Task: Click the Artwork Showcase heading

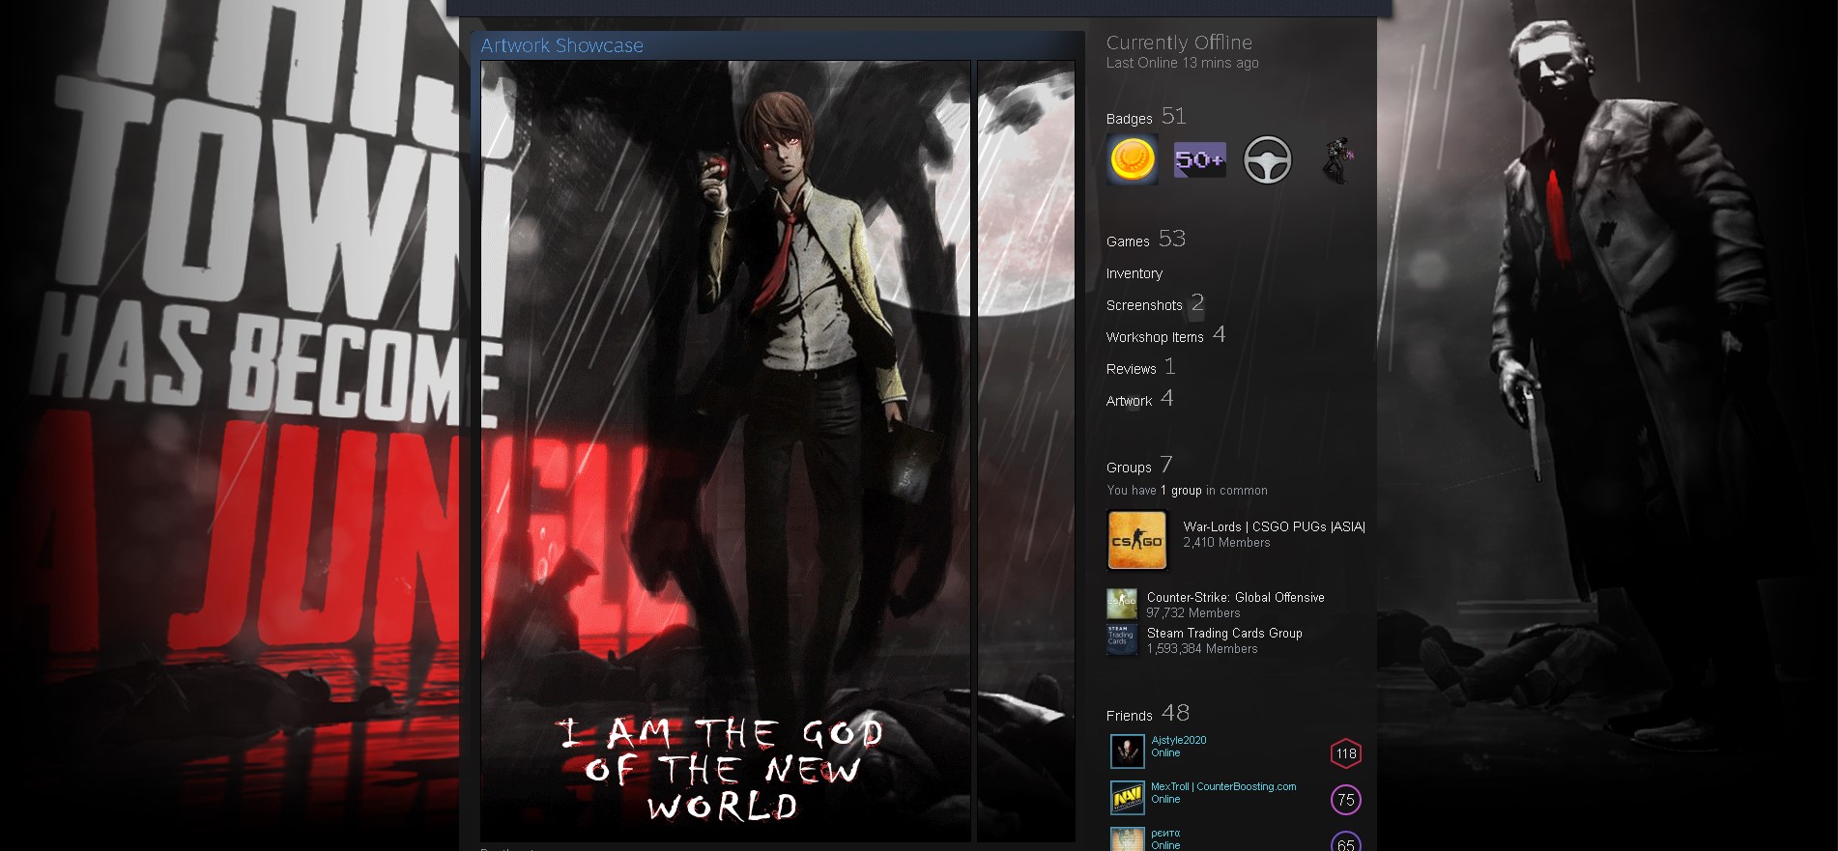Action: (562, 45)
